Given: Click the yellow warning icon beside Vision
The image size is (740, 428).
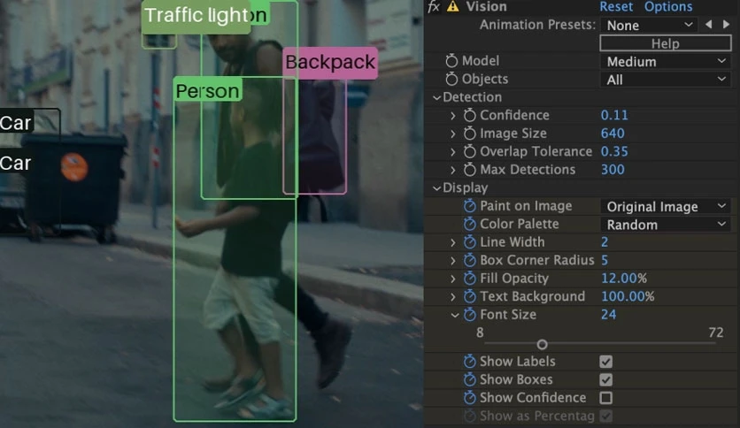Looking at the screenshot, I should [x=452, y=6].
